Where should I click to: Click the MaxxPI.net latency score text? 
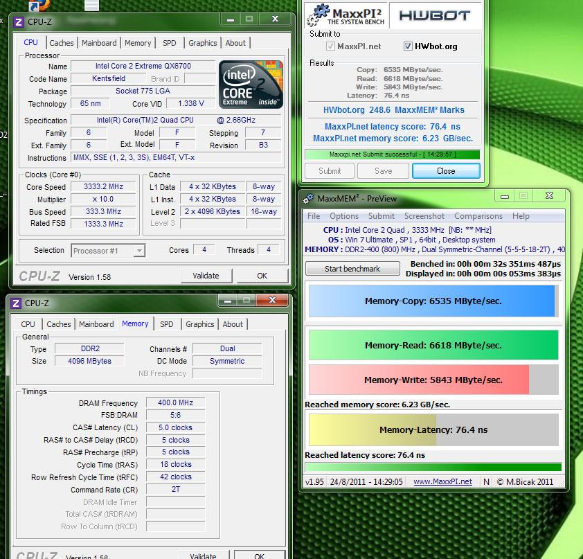click(393, 127)
